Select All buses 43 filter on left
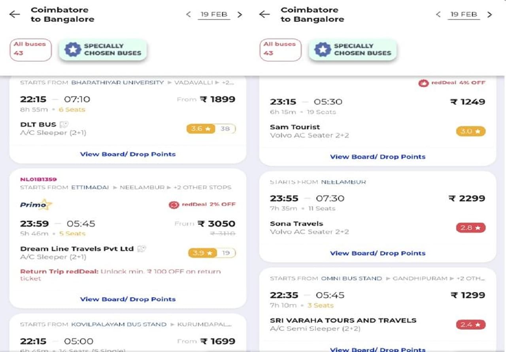 30,49
